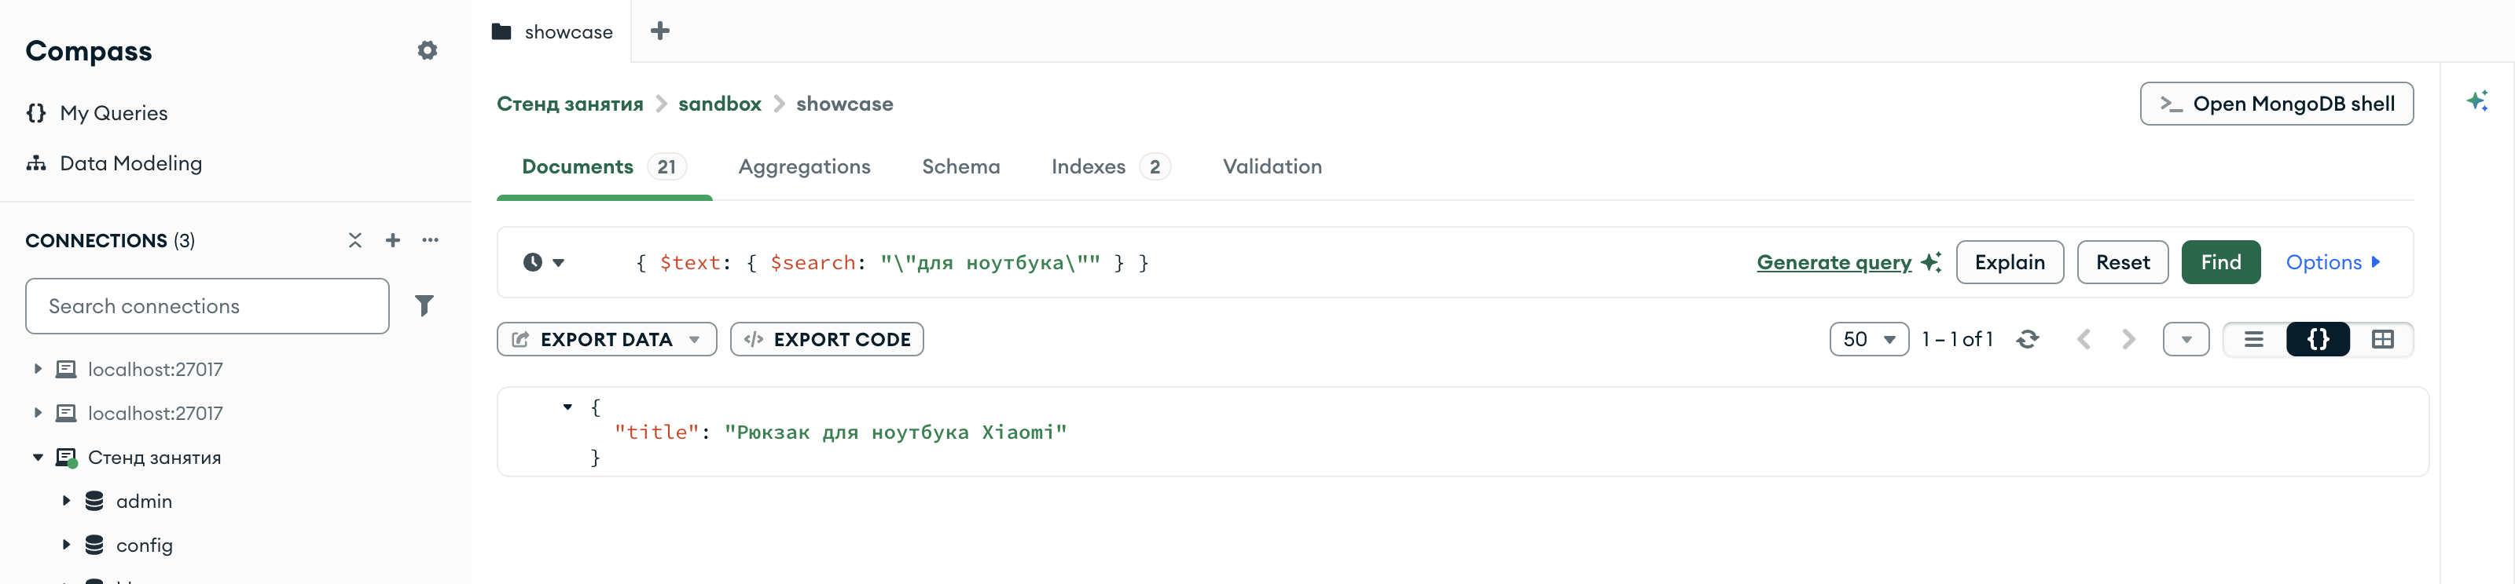The height and width of the screenshot is (584, 2515).
Task: Click the Explain button
Action: click(x=2010, y=262)
